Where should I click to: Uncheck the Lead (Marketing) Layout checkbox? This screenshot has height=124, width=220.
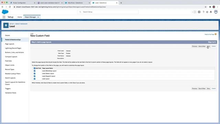pos(34,71)
